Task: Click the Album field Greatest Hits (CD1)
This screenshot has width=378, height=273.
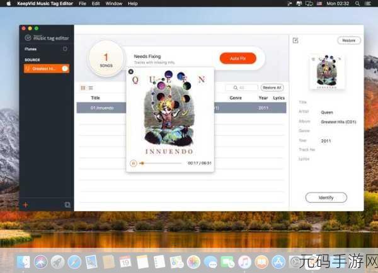Action: coord(338,122)
